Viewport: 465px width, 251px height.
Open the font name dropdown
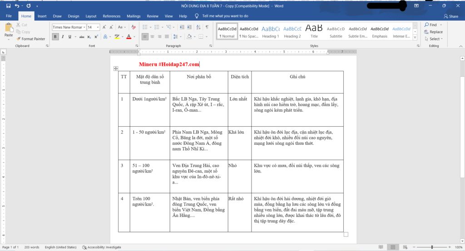pyautogui.click(x=84, y=27)
